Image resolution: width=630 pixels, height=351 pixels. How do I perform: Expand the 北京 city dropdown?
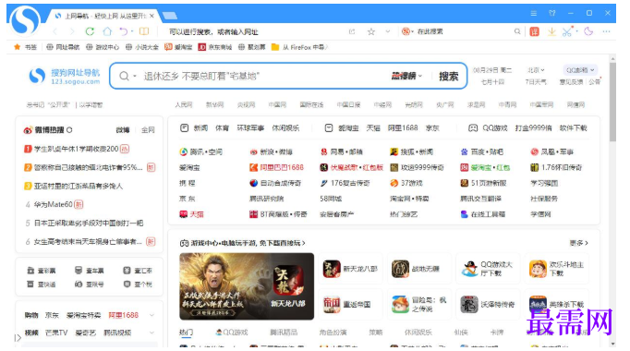(536, 70)
